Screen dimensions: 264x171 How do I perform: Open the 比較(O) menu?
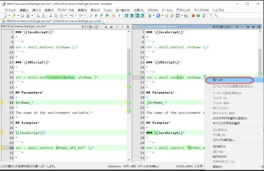[139, 10]
